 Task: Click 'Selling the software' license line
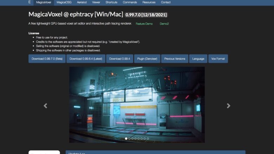point(68,46)
